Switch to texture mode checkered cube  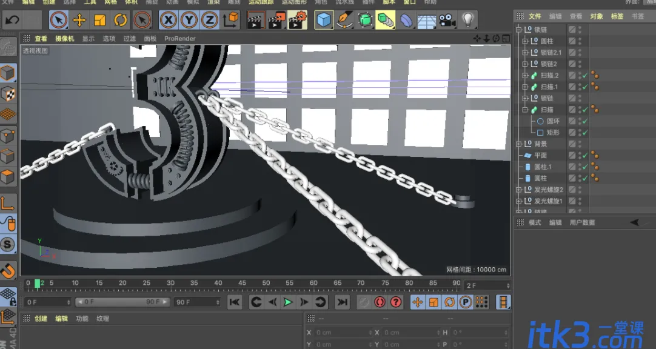tap(8, 94)
